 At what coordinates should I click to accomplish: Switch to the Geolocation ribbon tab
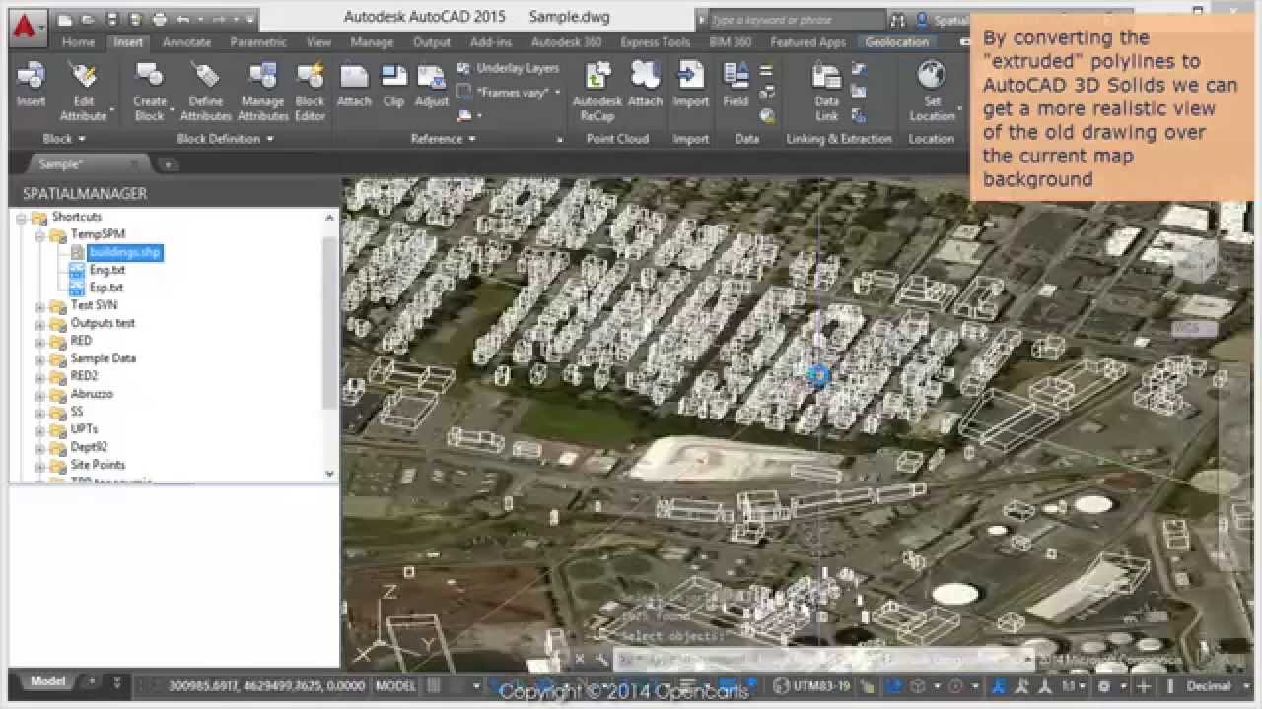(x=896, y=42)
